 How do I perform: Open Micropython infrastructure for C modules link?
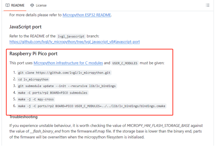68,63
